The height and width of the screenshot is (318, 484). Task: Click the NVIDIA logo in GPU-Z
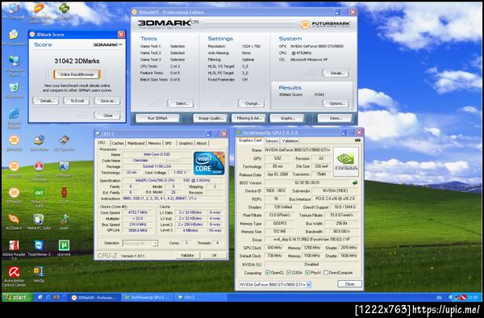(346, 161)
